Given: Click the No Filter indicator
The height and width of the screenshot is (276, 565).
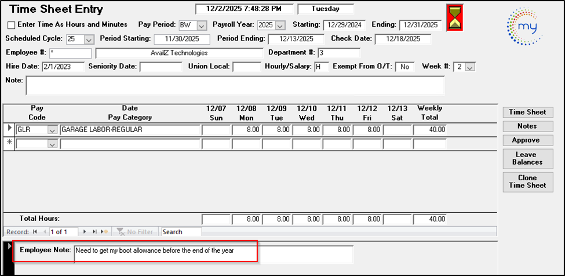Looking at the screenshot, I should click(x=135, y=232).
